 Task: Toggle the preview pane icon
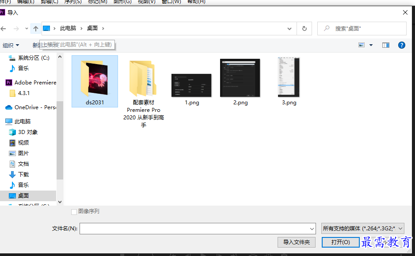pos(386,45)
